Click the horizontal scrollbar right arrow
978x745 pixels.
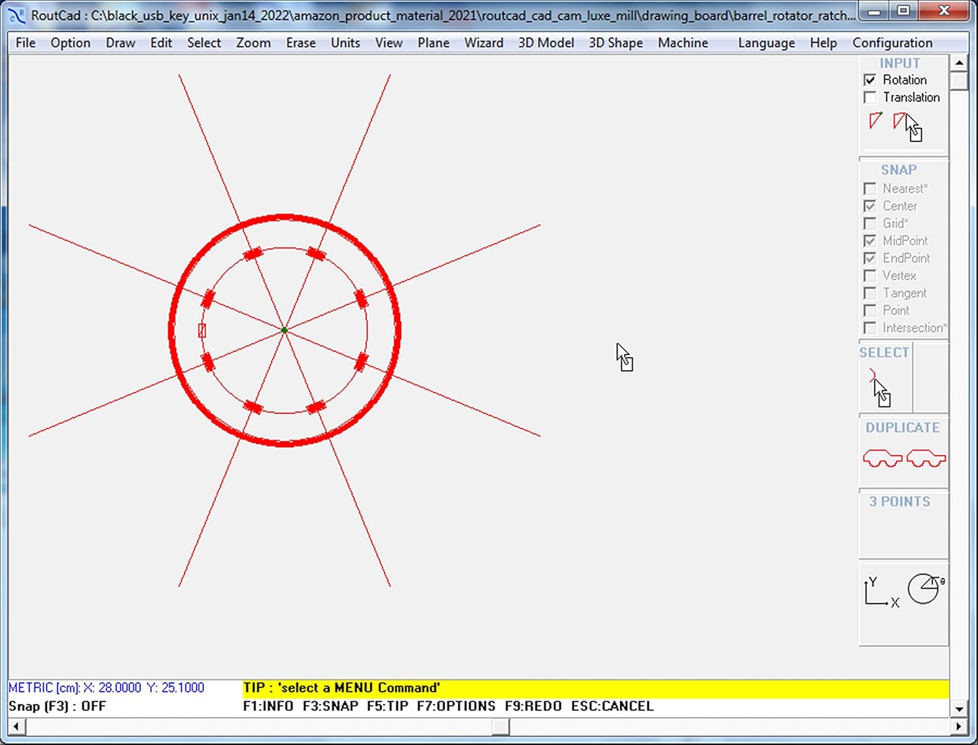(x=958, y=726)
